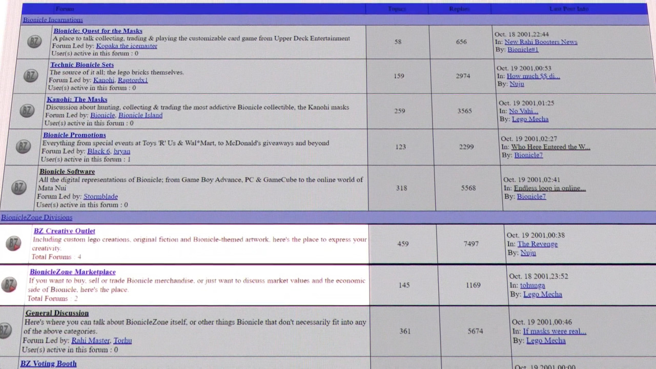656x369 pixels.
Task: Open the BionicleZone Divisions category
Action: coord(36,217)
